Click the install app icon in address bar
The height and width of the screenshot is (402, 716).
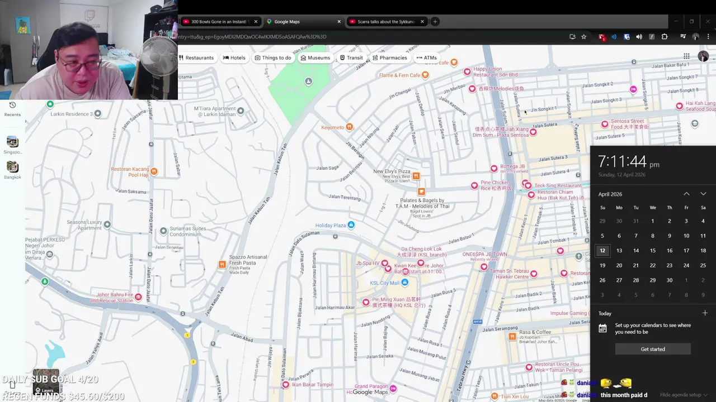[x=572, y=37]
